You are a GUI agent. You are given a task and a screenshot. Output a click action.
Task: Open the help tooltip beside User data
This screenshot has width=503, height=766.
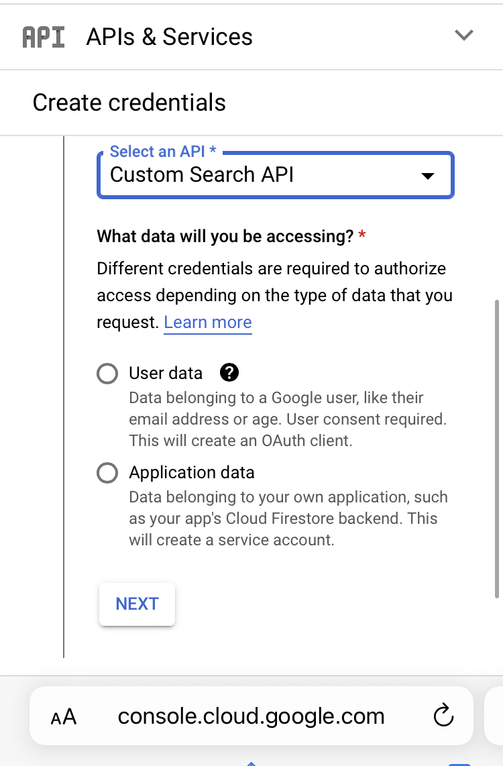click(229, 372)
